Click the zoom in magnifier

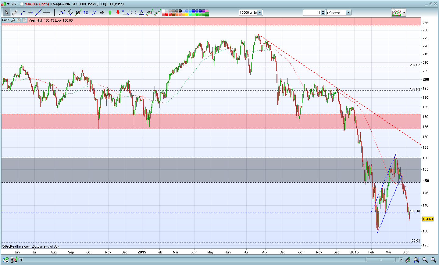(x=433, y=260)
